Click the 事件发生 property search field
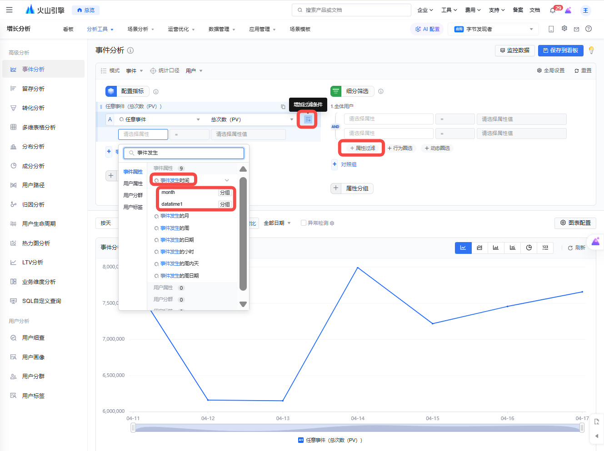This screenshot has width=604, height=451. (184, 153)
